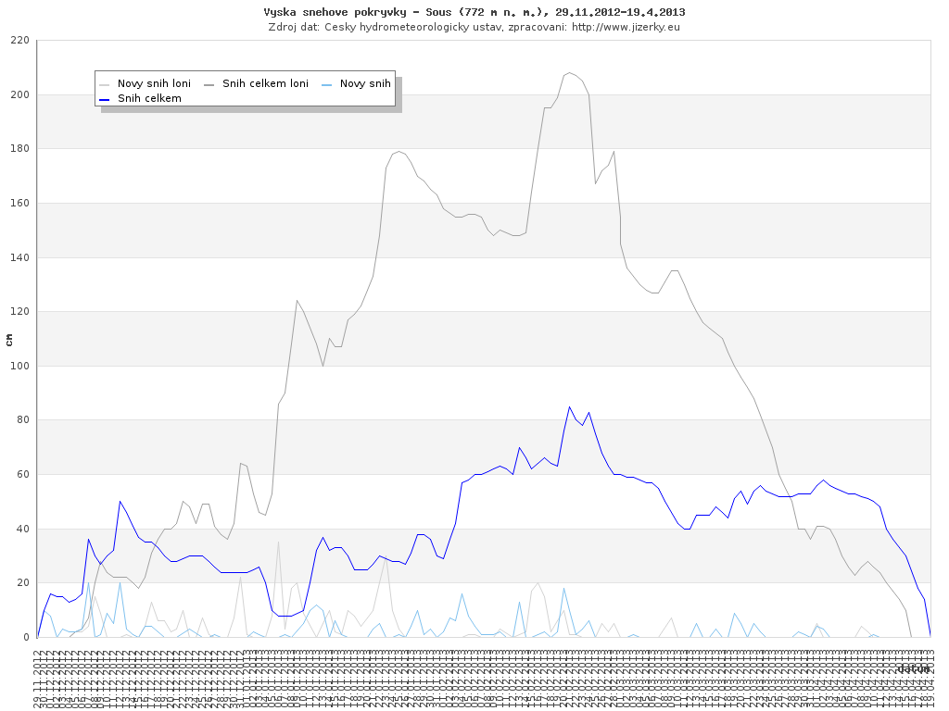This screenshot has width=949, height=711.
Task: Click the dark blue 'Snih celkem' legend marker
Action: pos(105,98)
